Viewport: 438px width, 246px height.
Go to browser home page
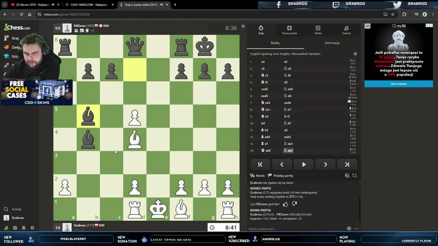29,14
